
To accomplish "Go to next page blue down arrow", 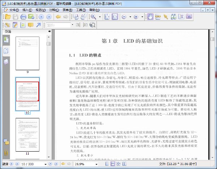I will point(49,17).
